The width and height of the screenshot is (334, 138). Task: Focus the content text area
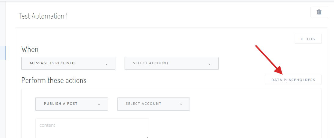point(92,129)
